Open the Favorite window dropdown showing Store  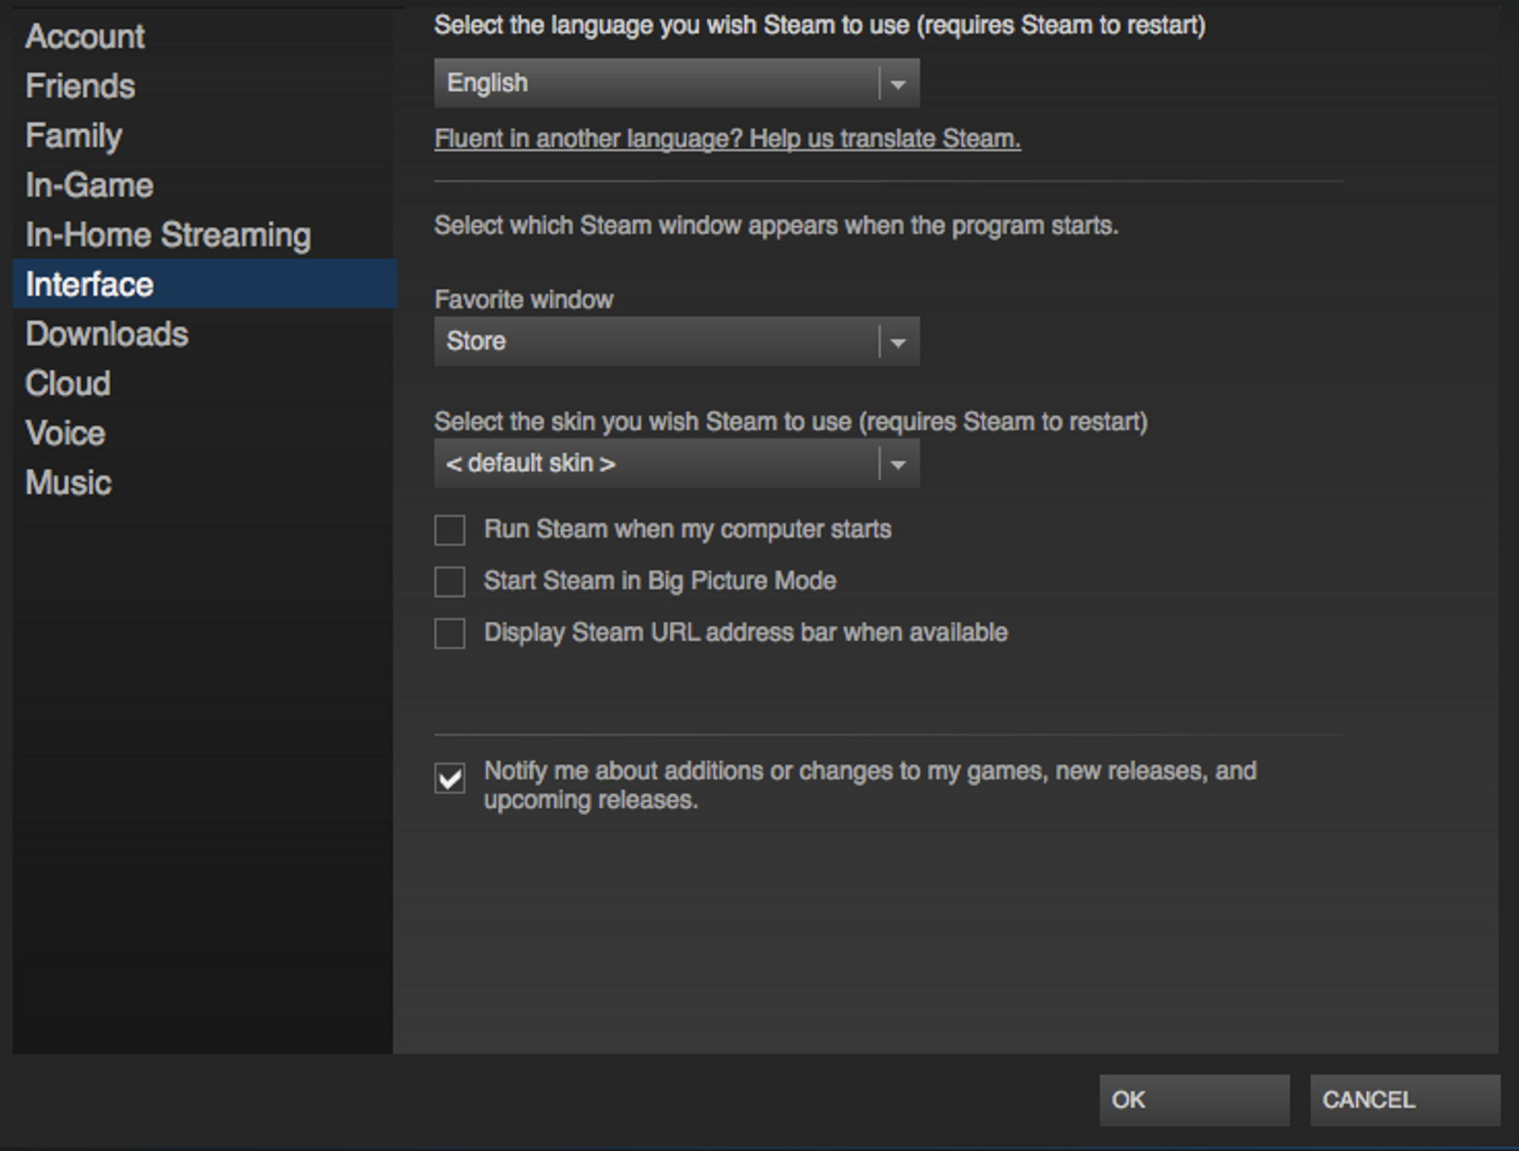pos(677,341)
